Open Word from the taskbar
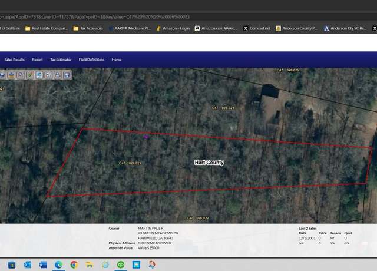The image size is (377, 271). click(43, 265)
